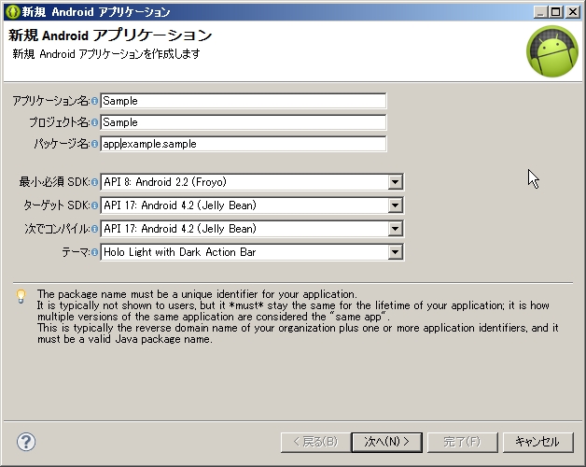Click Holo Light with Dark Action Bar combo
Image resolution: width=586 pixels, height=467 pixels.
coord(252,252)
